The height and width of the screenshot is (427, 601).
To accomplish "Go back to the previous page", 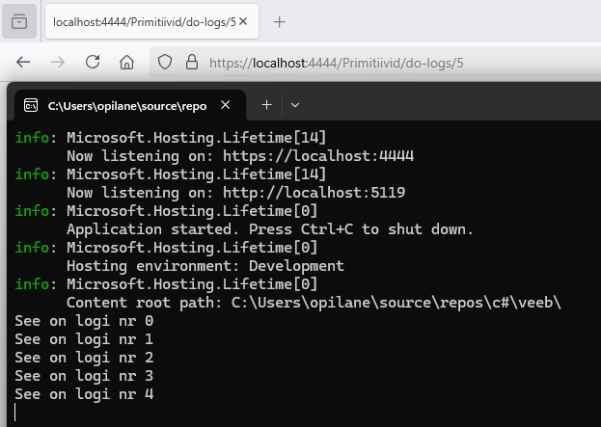I will 23,62.
